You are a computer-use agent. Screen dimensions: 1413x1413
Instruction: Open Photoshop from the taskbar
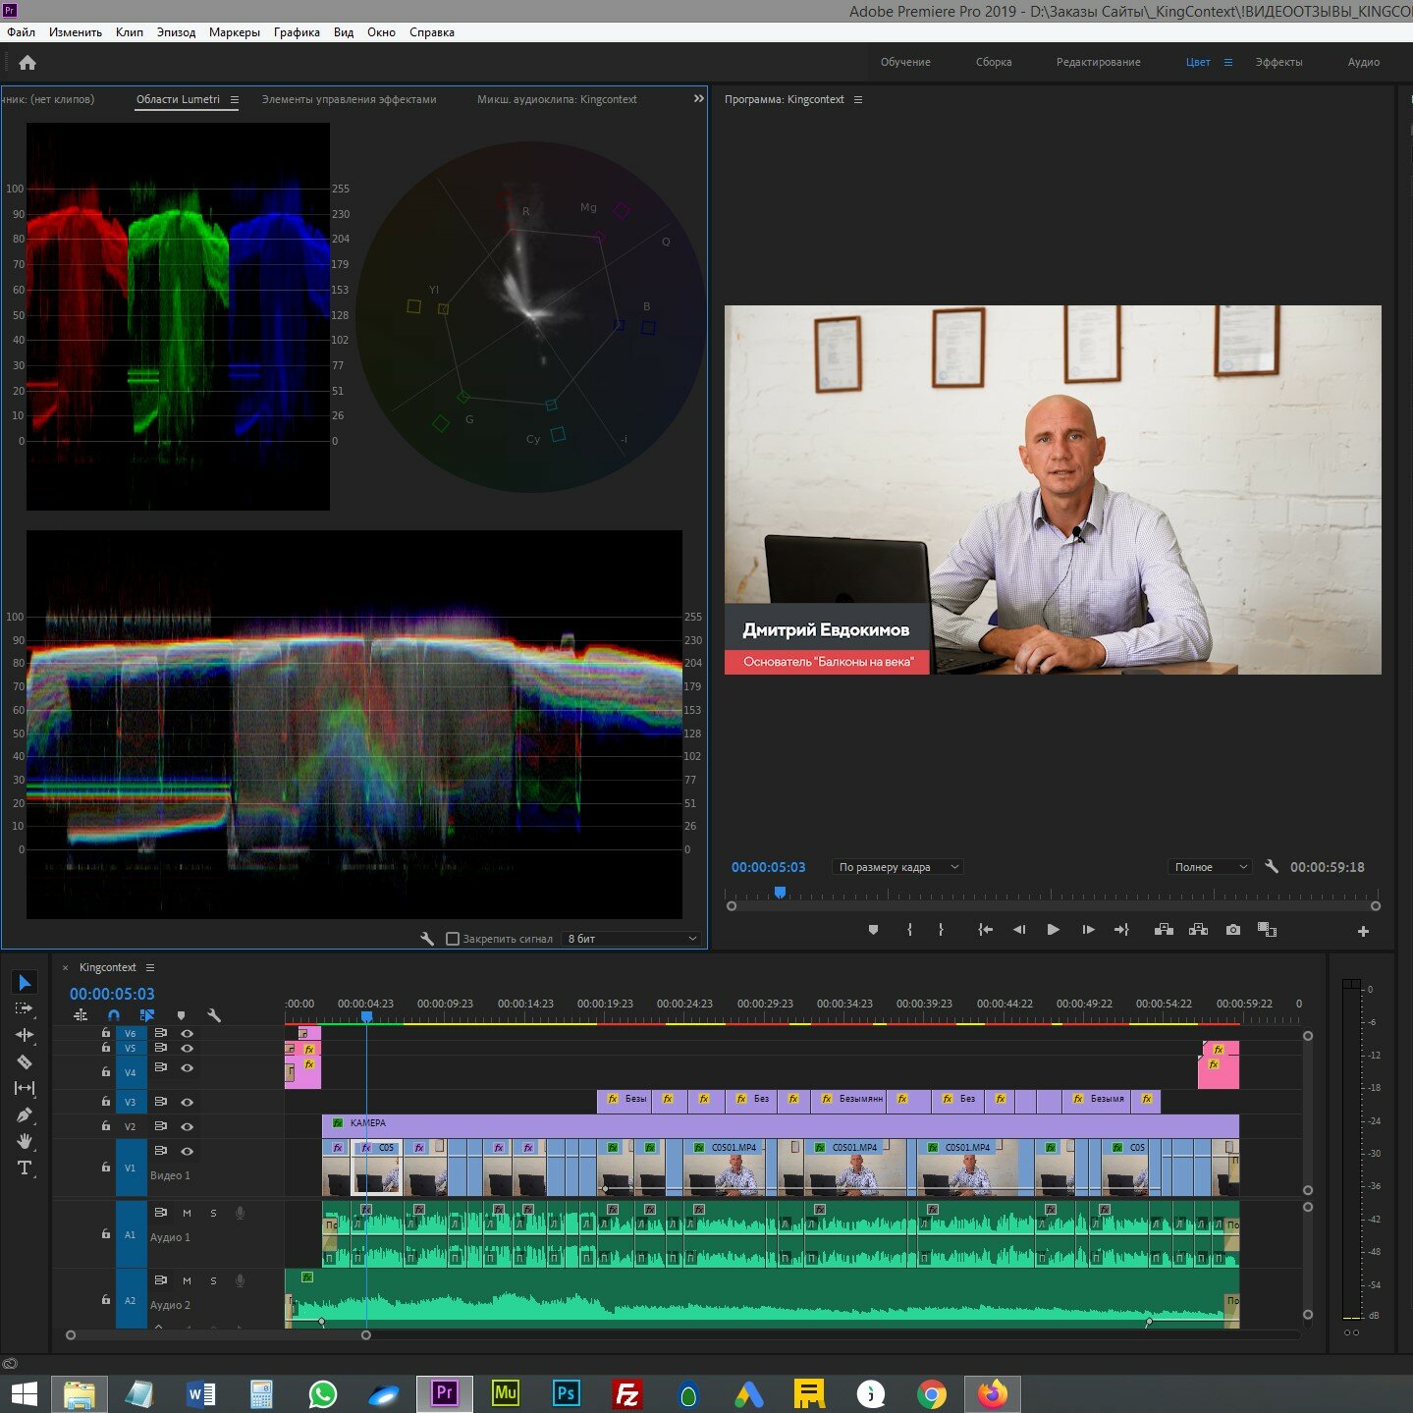click(x=567, y=1392)
